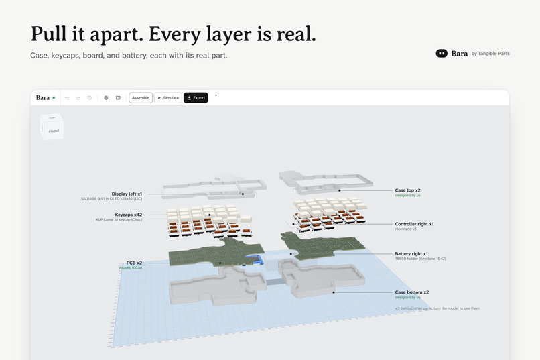This screenshot has height=360, width=540.
Task: Select the Keycaps x42 label
Action: click(129, 215)
